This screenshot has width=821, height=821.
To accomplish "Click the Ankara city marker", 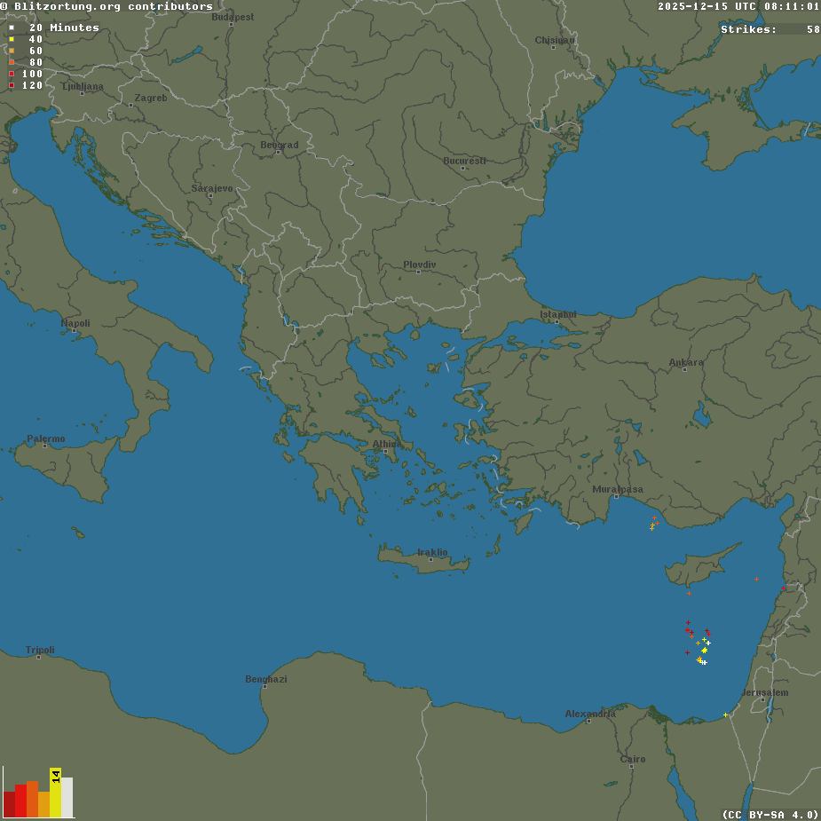I will (x=684, y=369).
